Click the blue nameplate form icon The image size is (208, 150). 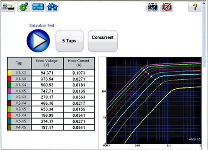38,7
